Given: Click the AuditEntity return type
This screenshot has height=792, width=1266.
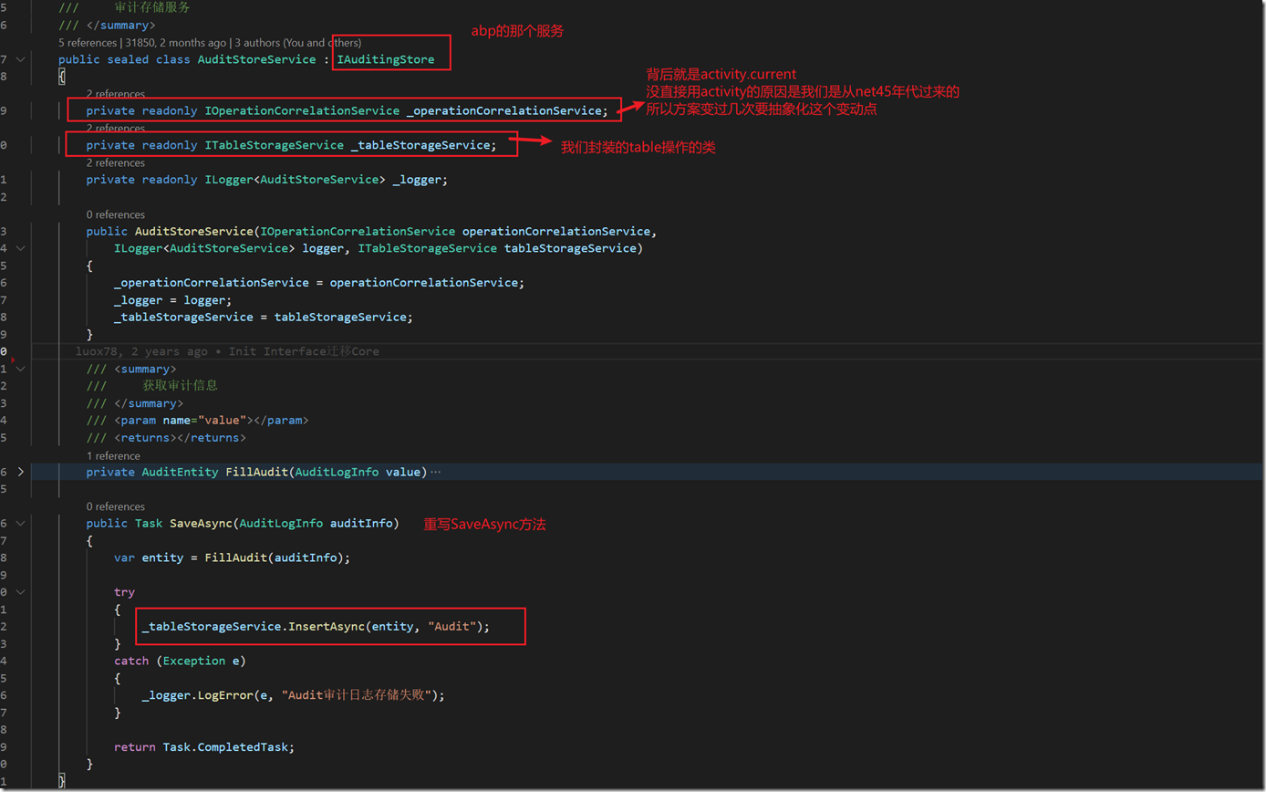Looking at the screenshot, I should 180,472.
